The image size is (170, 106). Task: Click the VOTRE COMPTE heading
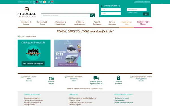click(112, 6)
